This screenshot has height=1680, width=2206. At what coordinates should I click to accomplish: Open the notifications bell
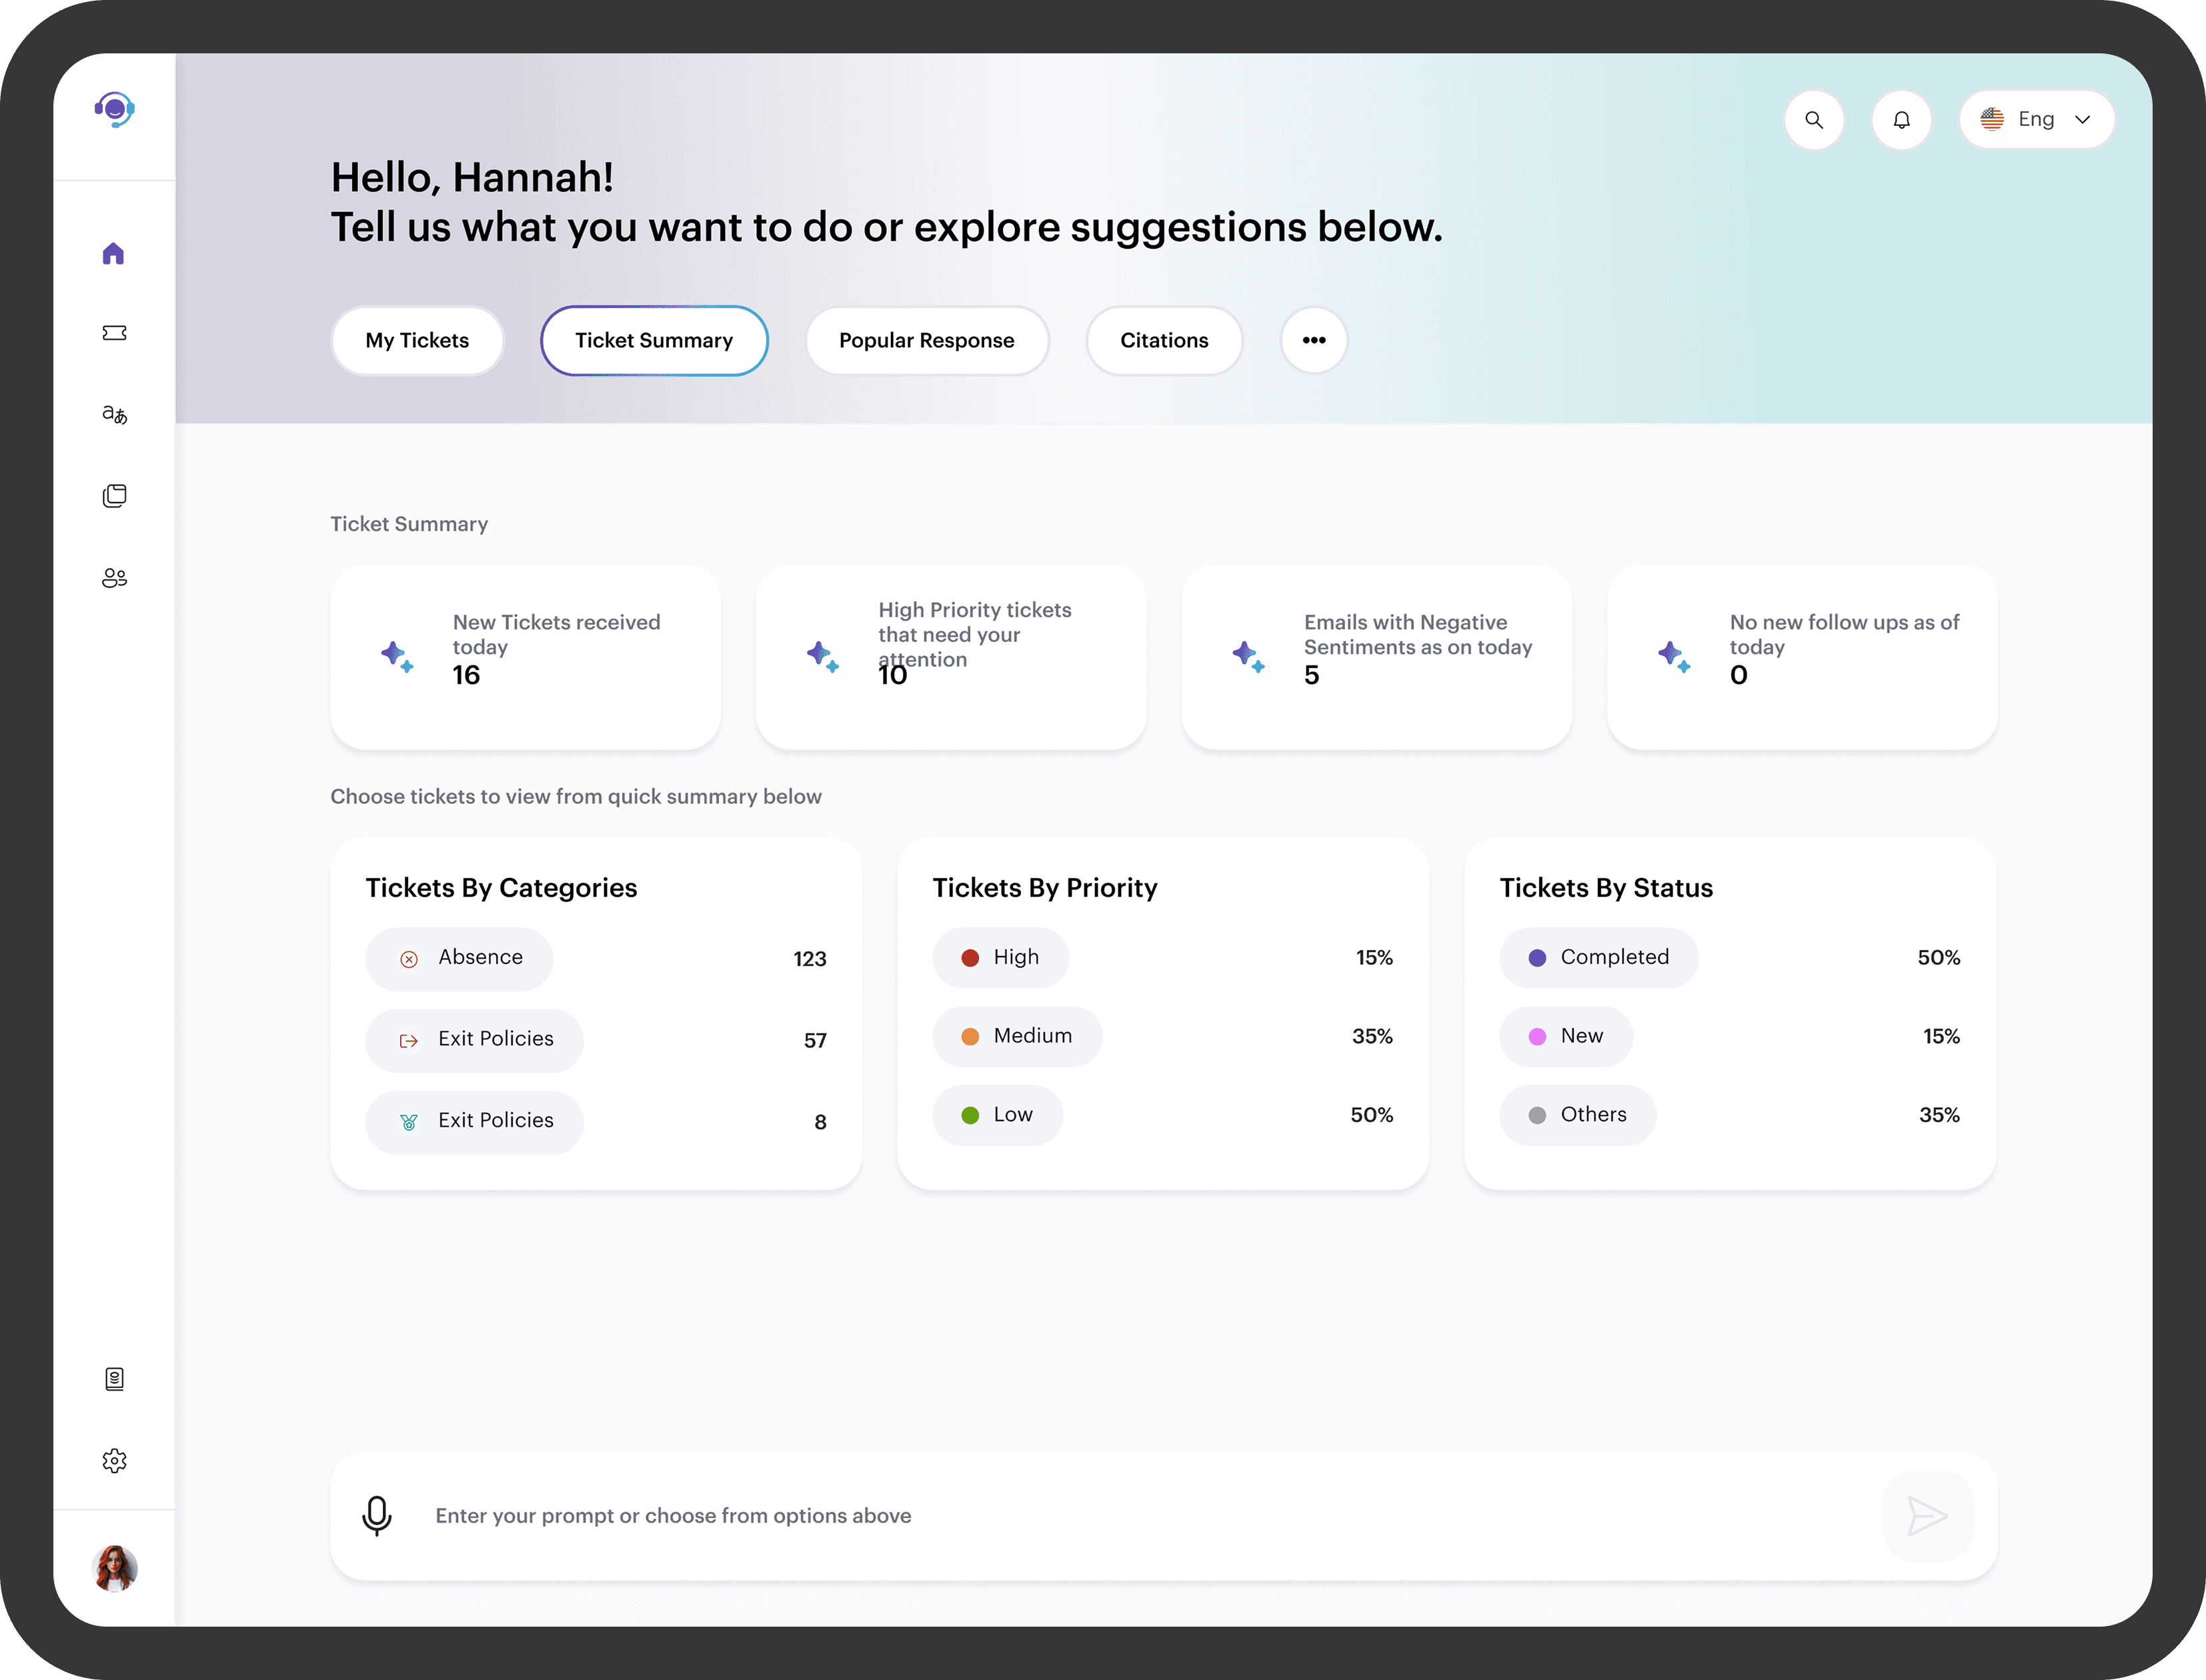click(x=1901, y=120)
